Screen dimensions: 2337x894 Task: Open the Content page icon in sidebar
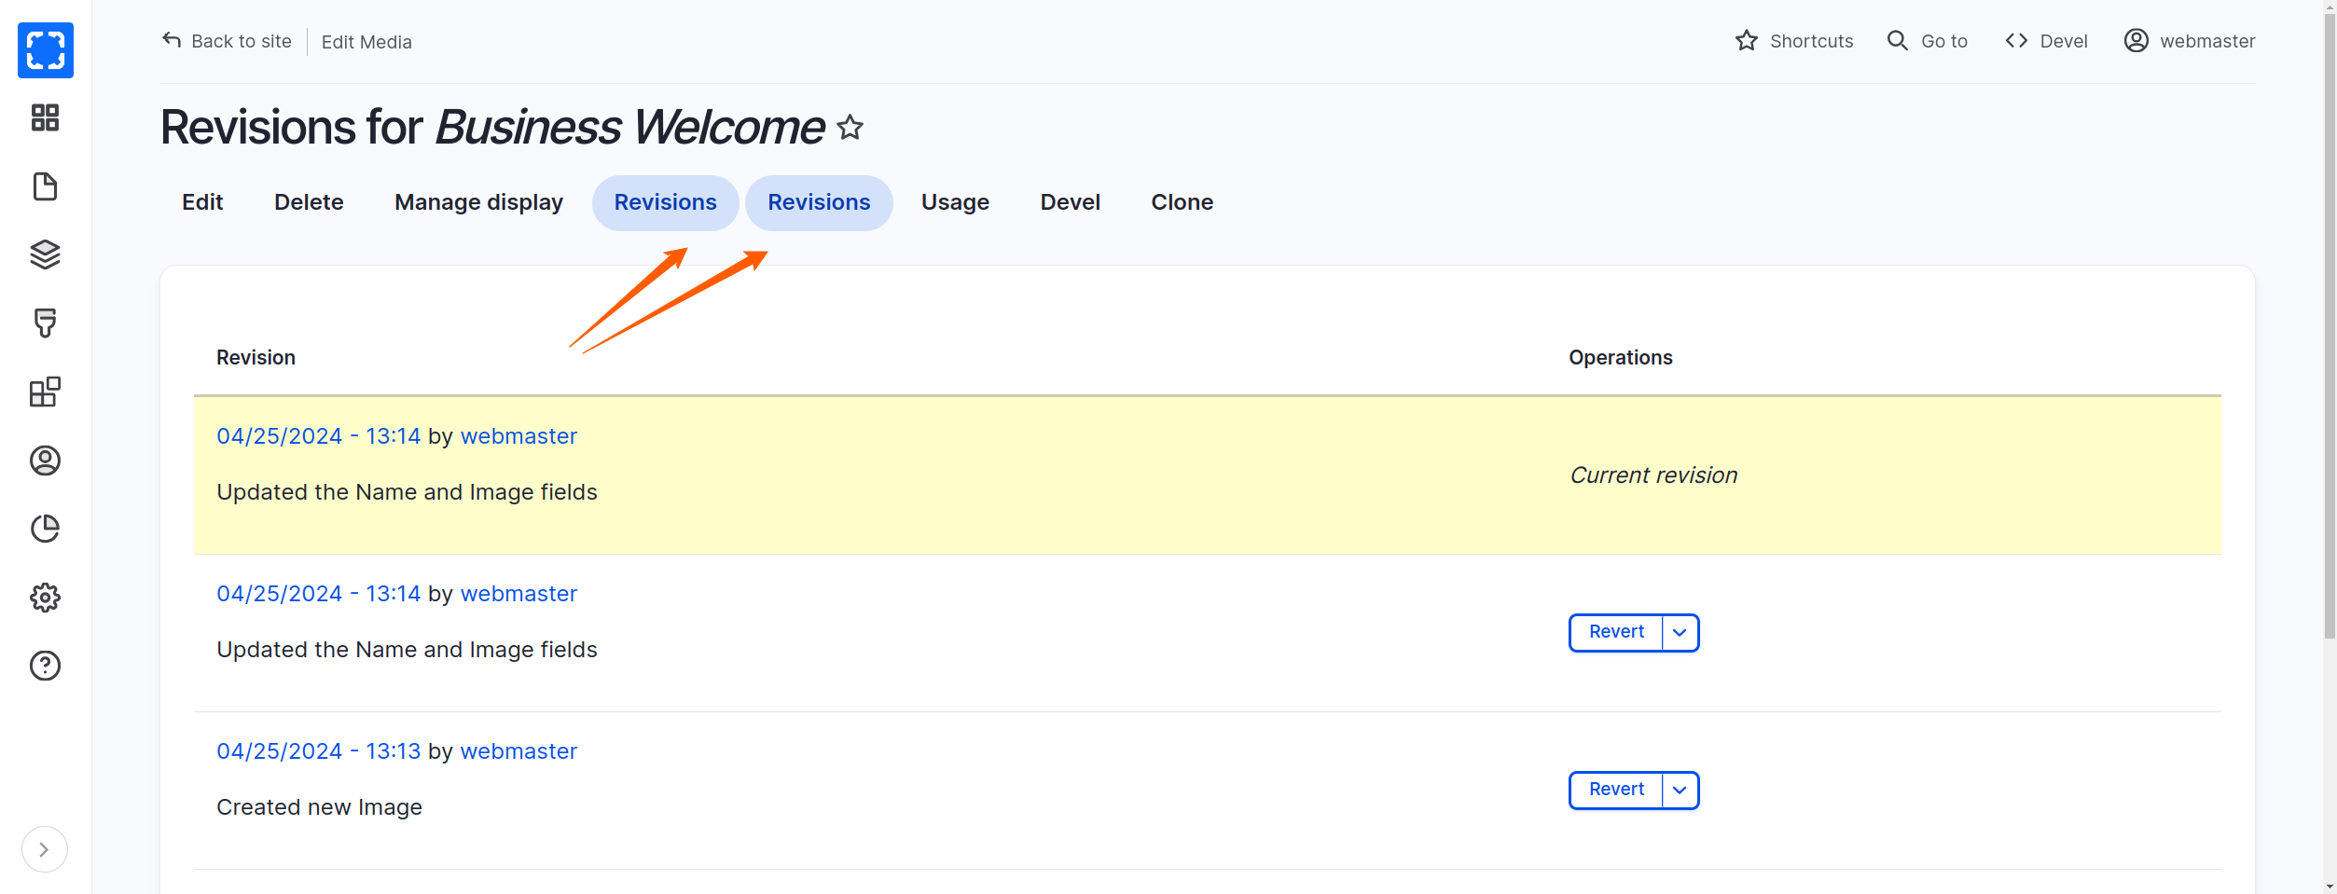coord(45,186)
